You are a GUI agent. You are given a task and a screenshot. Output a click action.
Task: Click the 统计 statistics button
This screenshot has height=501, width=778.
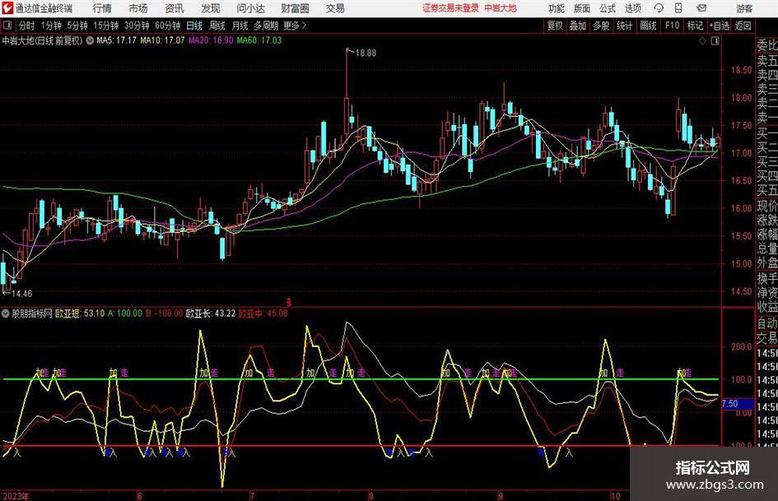[625, 26]
